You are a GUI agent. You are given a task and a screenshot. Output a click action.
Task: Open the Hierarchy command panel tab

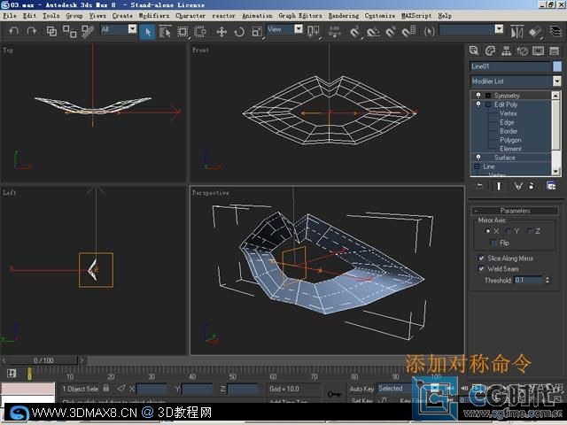tap(506, 50)
